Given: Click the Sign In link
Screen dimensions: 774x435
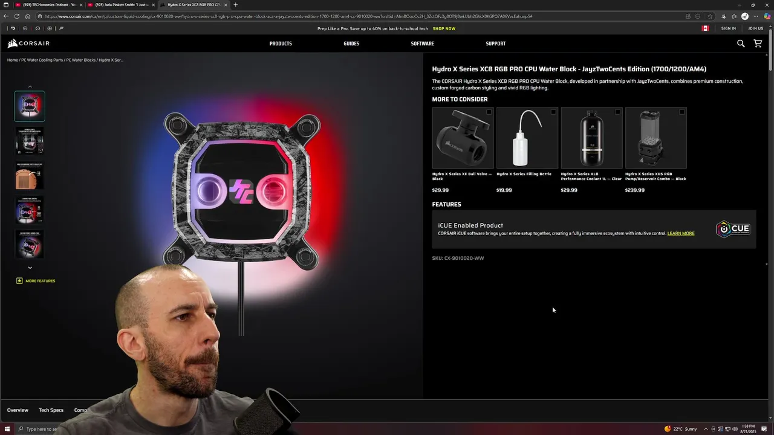Looking at the screenshot, I should 729,28.
